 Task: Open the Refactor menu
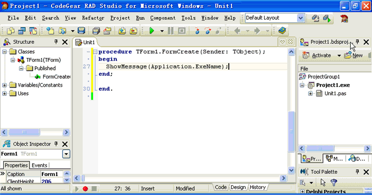point(93,18)
